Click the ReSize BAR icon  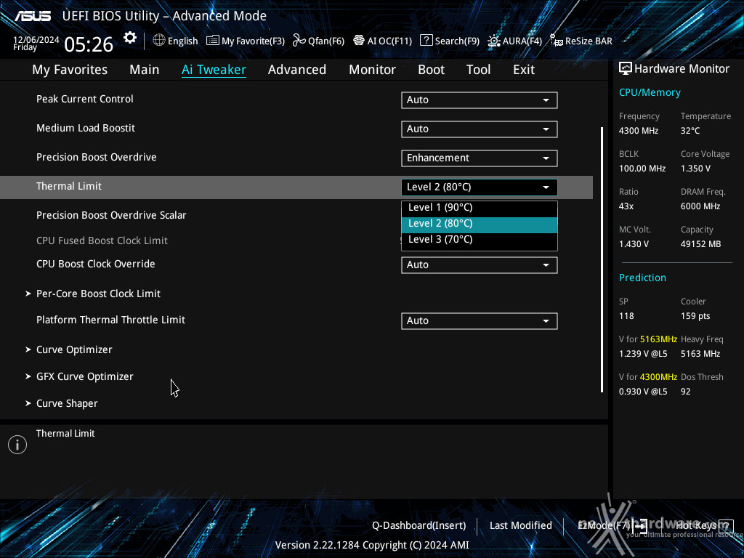tap(556, 41)
